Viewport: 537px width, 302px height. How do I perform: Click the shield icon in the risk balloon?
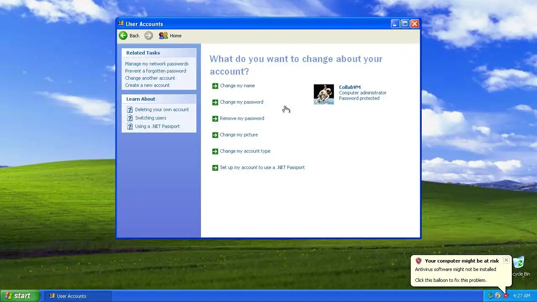click(418, 261)
